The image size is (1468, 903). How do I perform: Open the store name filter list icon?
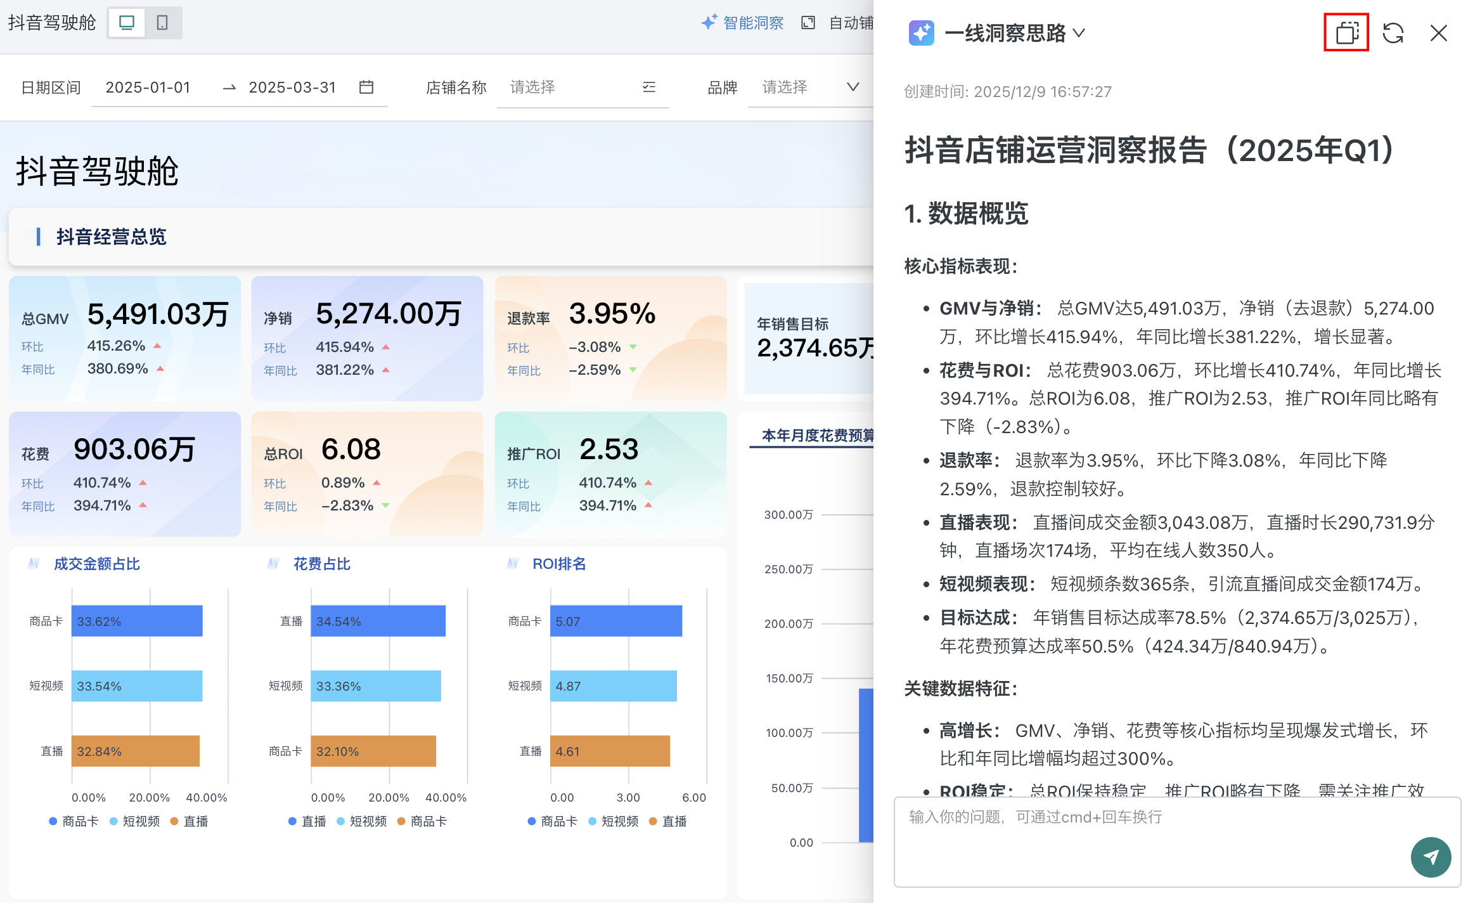[648, 87]
